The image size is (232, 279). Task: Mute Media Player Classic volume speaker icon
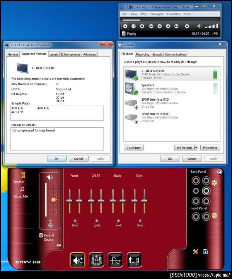coord(200,26)
